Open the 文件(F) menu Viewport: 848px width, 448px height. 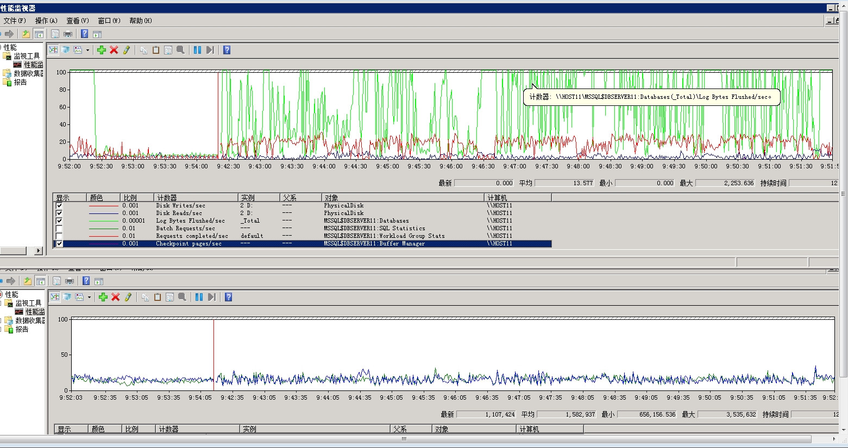point(15,21)
